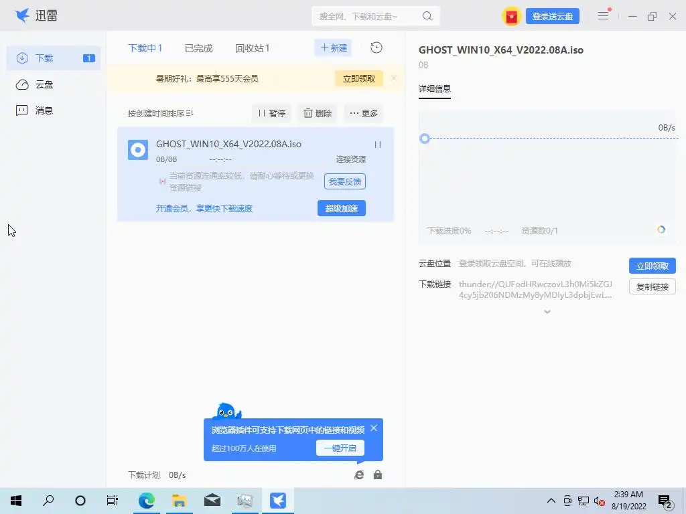Open the hamburger main menu
This screenshot has height=514, width=686.
pos(604,16)
